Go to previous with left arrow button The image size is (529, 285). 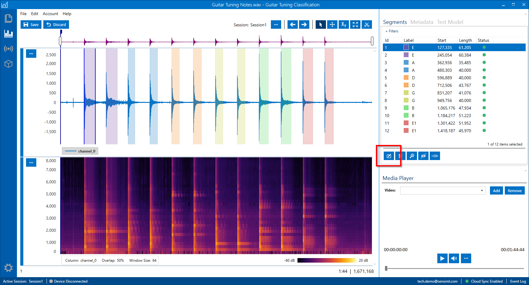pos(292,25)
